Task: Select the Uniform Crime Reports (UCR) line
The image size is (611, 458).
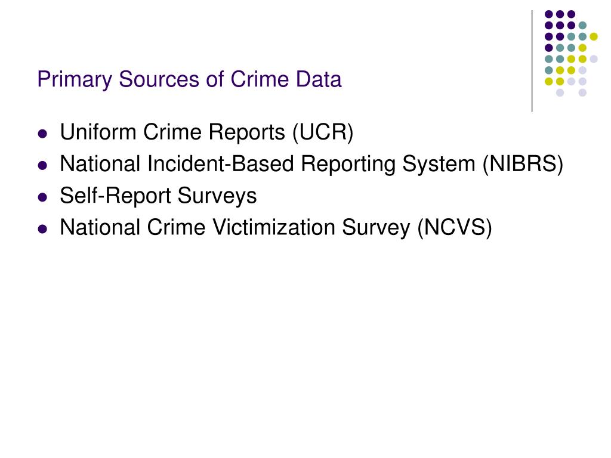Action: (x=206, y=132)
